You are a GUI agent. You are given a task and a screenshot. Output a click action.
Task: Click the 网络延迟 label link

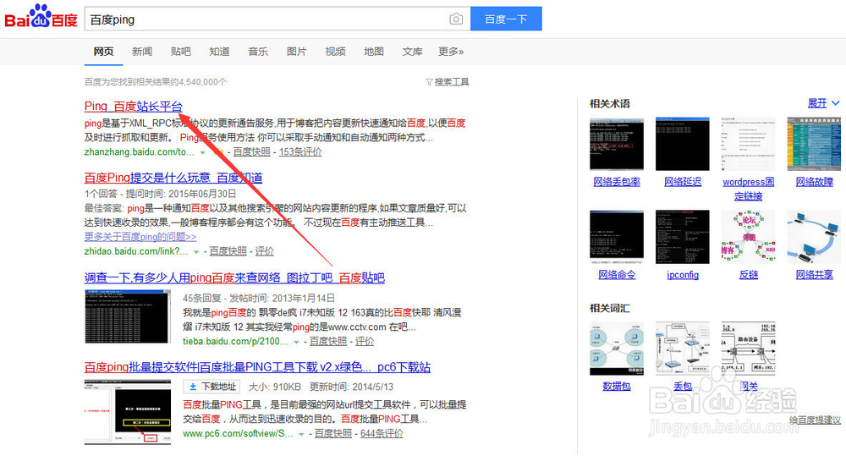point(683,183)
